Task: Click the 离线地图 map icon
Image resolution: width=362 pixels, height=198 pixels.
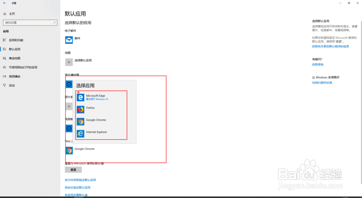Action: 4,58
